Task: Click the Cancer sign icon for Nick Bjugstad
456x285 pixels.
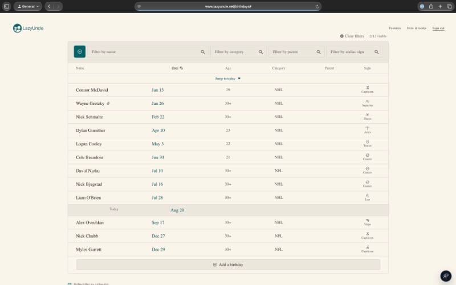Action: (367, 182)
